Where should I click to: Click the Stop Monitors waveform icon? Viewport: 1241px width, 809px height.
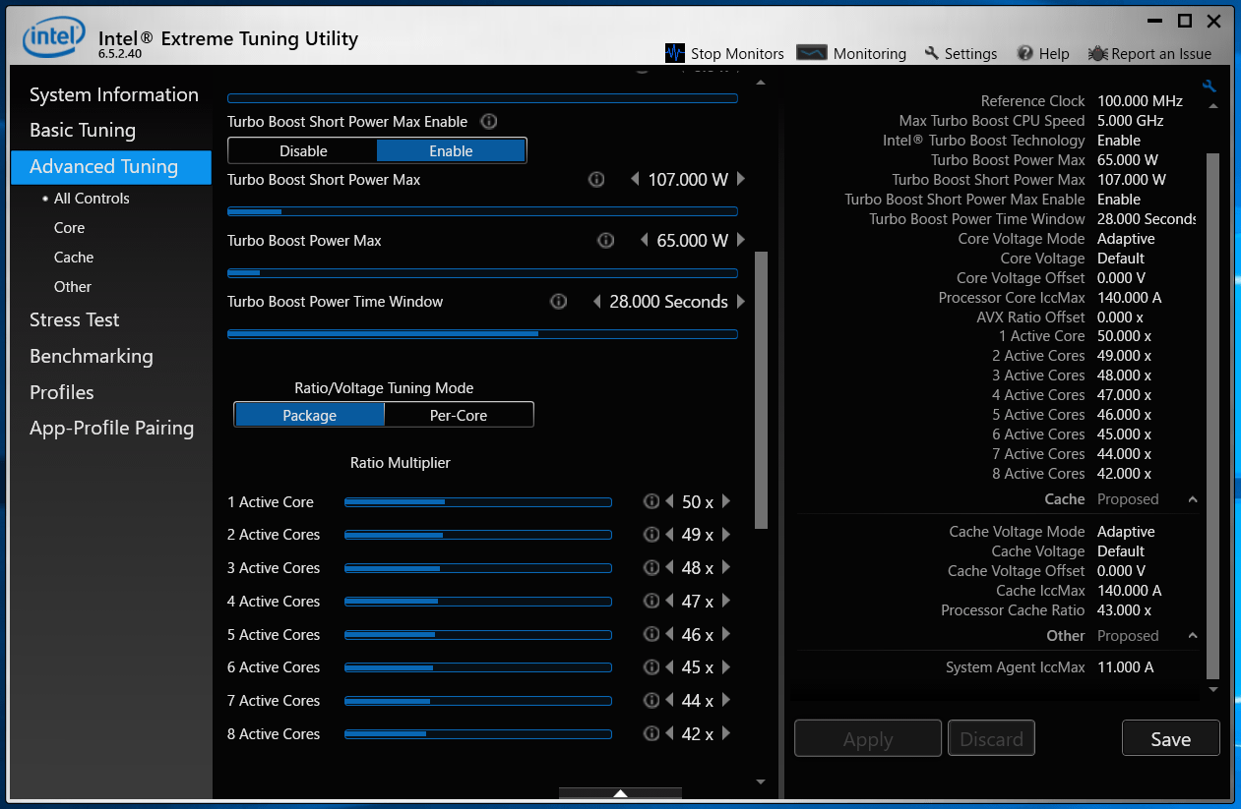pos(675,53)
